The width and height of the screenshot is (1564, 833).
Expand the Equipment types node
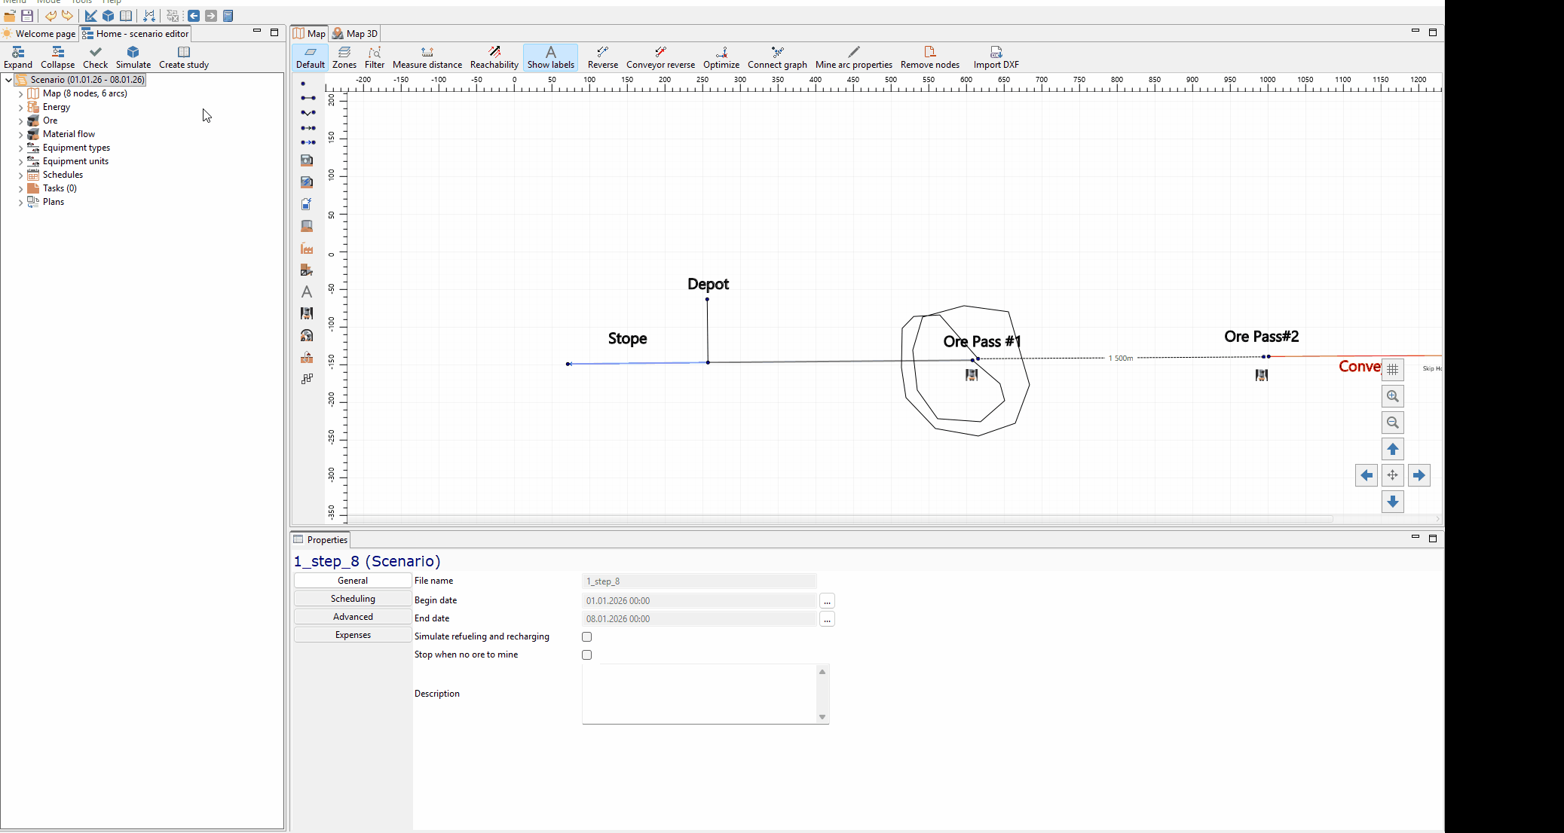(x=20, y=148)
